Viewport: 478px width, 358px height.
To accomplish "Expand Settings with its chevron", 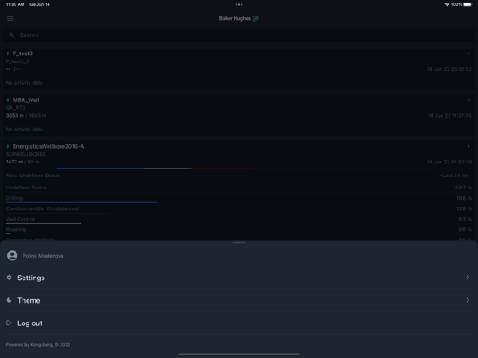I will pos(468,278).
